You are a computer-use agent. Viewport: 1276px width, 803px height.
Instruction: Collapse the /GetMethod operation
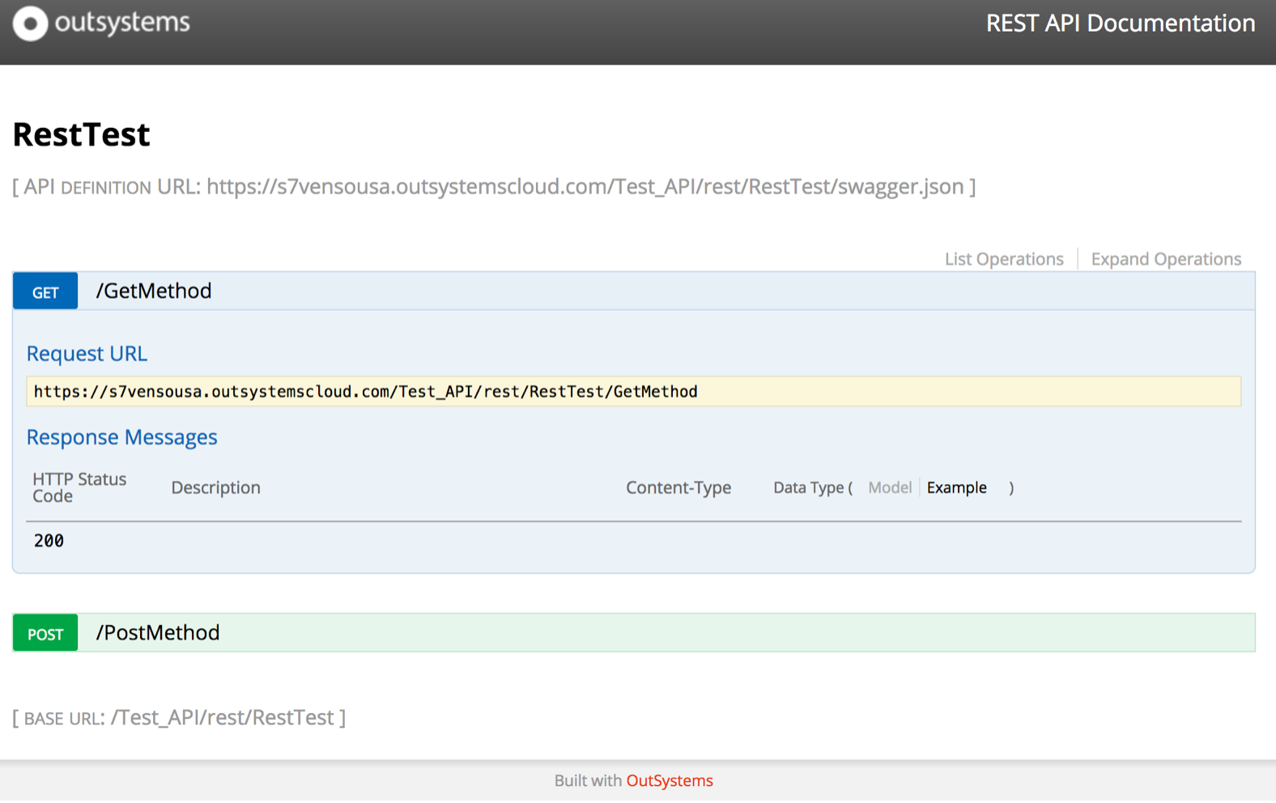click(154, 291)
